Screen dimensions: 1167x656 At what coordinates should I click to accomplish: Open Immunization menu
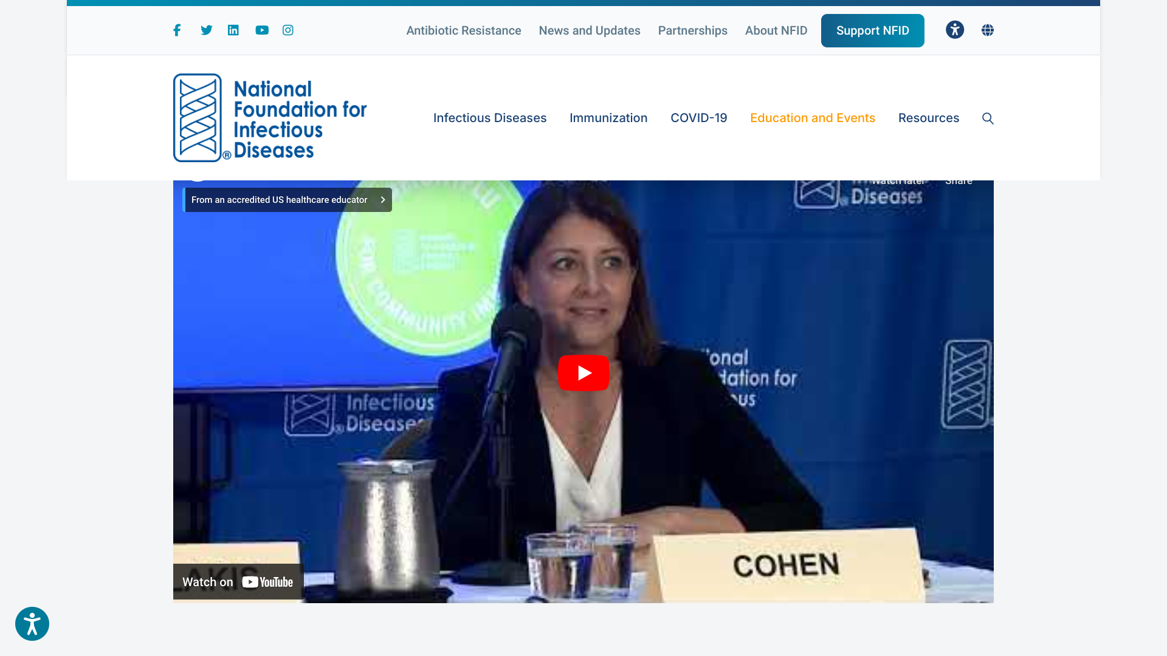[x=608, y=118]
